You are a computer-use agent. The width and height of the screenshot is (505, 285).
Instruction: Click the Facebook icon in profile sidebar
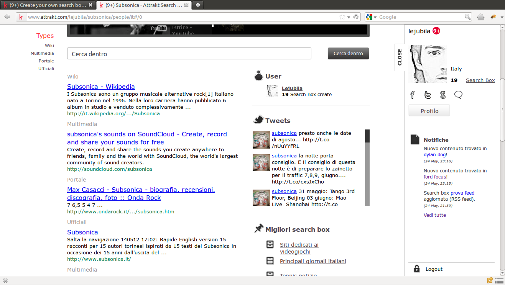tap(413, 95)
